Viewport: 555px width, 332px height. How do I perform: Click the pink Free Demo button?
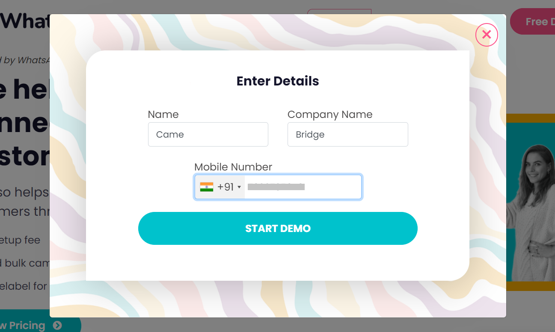pos(535,21)
